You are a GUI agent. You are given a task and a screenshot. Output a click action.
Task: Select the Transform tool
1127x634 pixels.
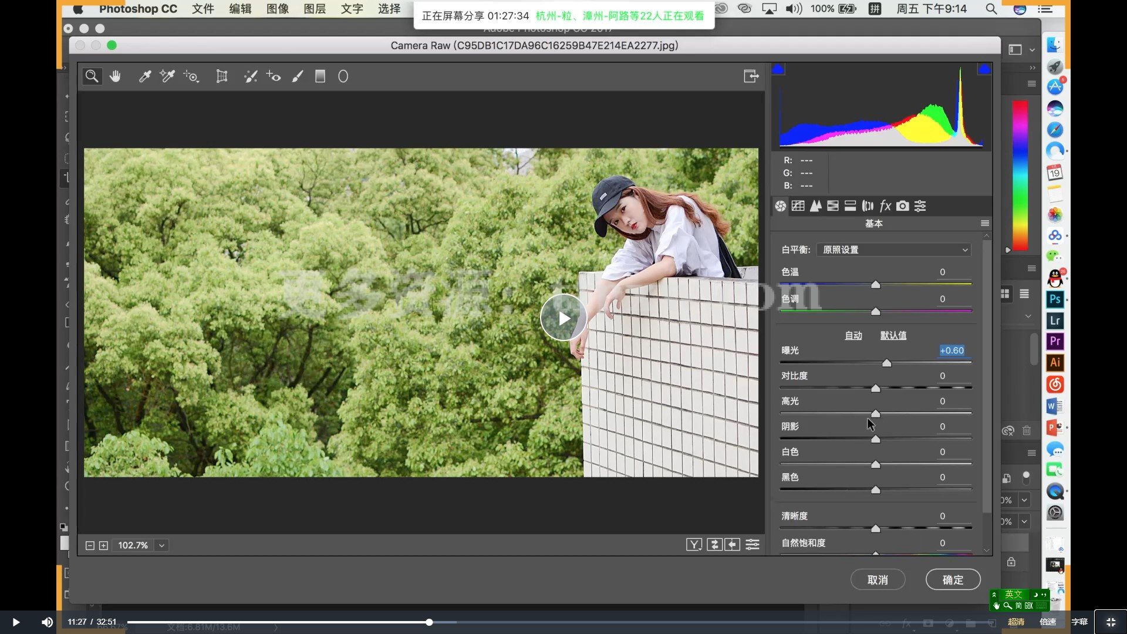click(x=221, y=76)
